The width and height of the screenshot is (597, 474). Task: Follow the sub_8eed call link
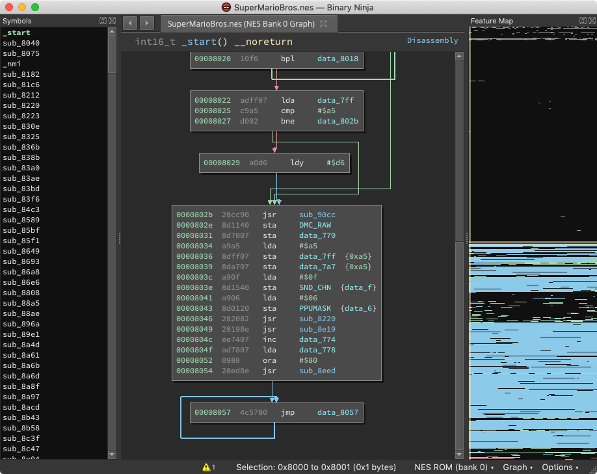317,371
